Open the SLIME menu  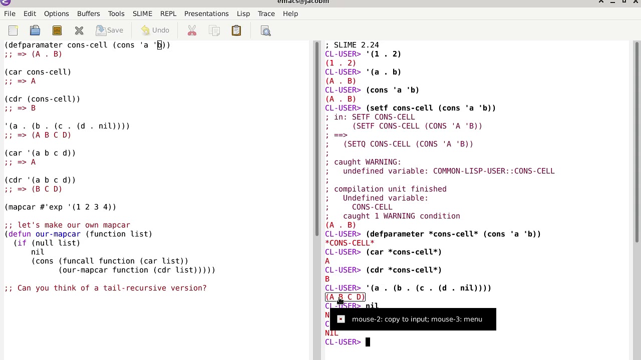[x=142, y=13]
